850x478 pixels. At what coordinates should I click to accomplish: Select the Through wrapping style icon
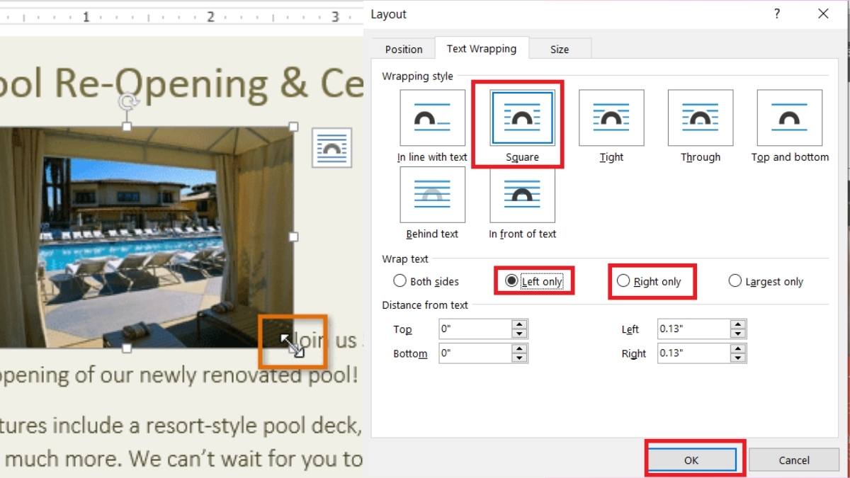pos(700,118)
